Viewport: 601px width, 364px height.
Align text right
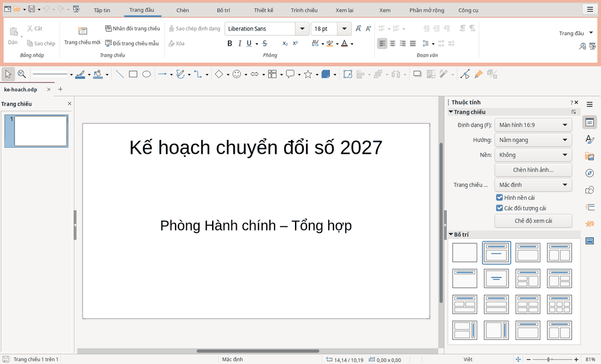coord(403,43)
